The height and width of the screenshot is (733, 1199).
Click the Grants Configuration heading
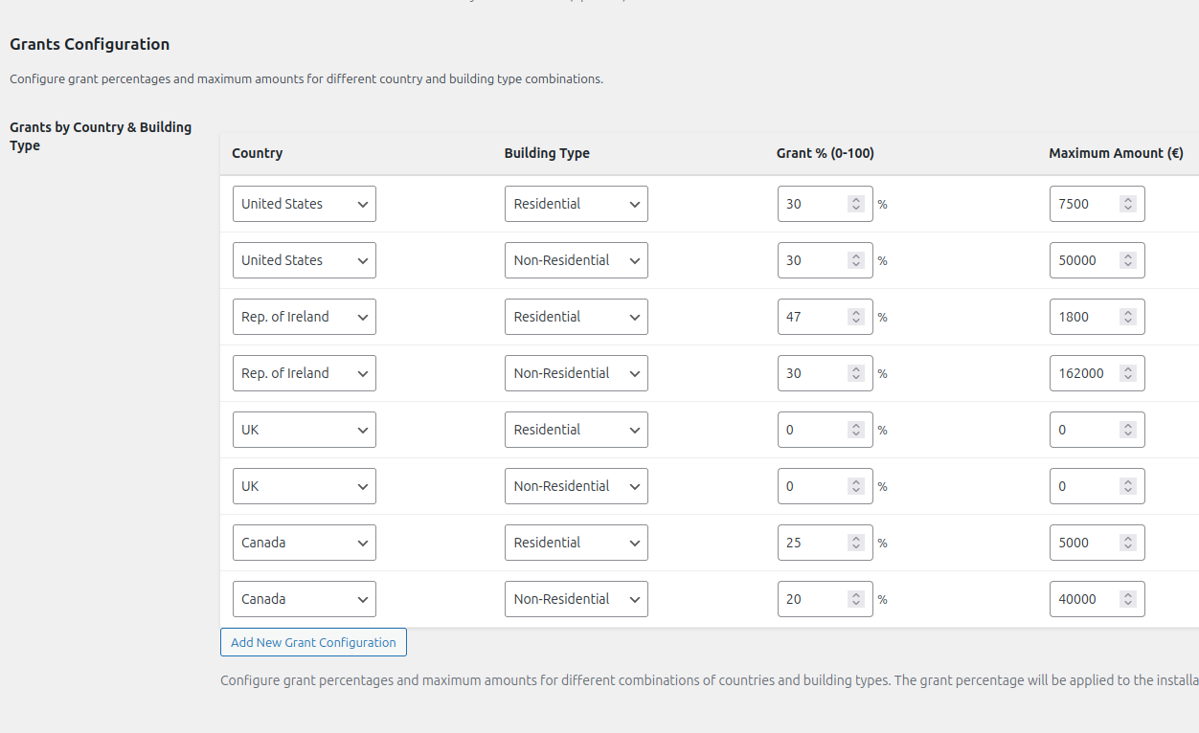[89, 44]
